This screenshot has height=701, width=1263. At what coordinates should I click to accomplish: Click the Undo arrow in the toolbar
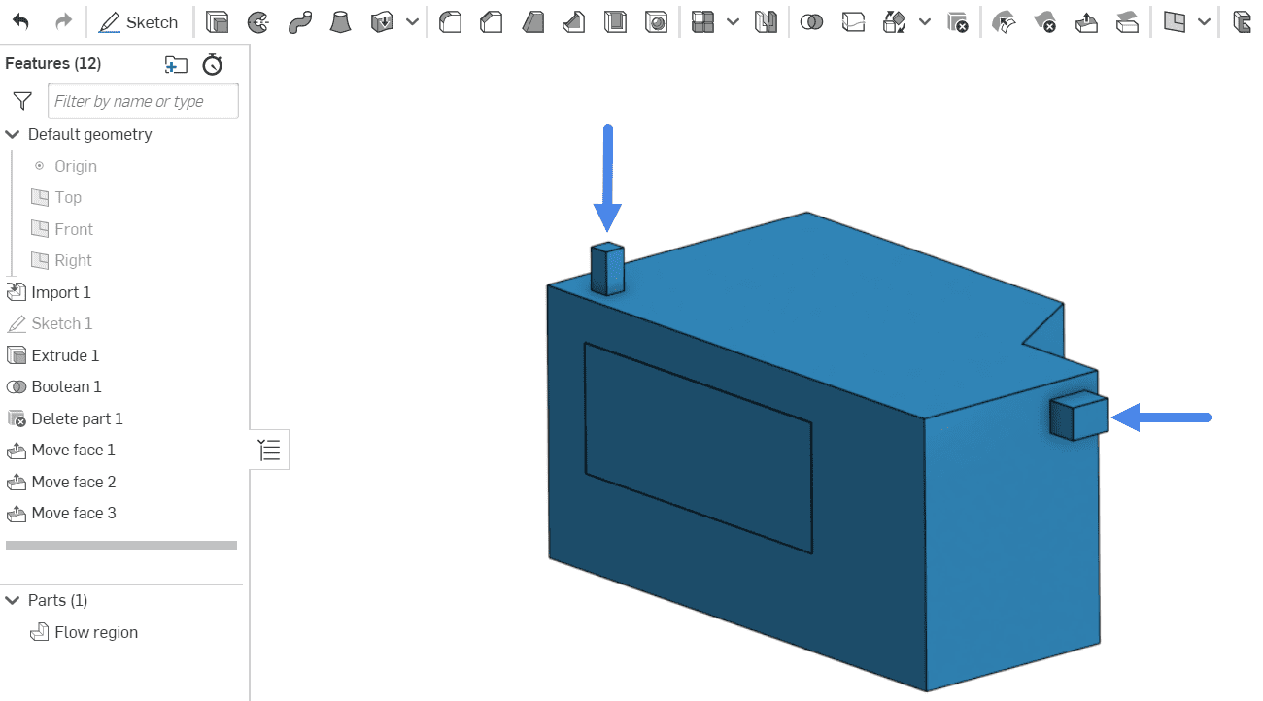point(20,21)
